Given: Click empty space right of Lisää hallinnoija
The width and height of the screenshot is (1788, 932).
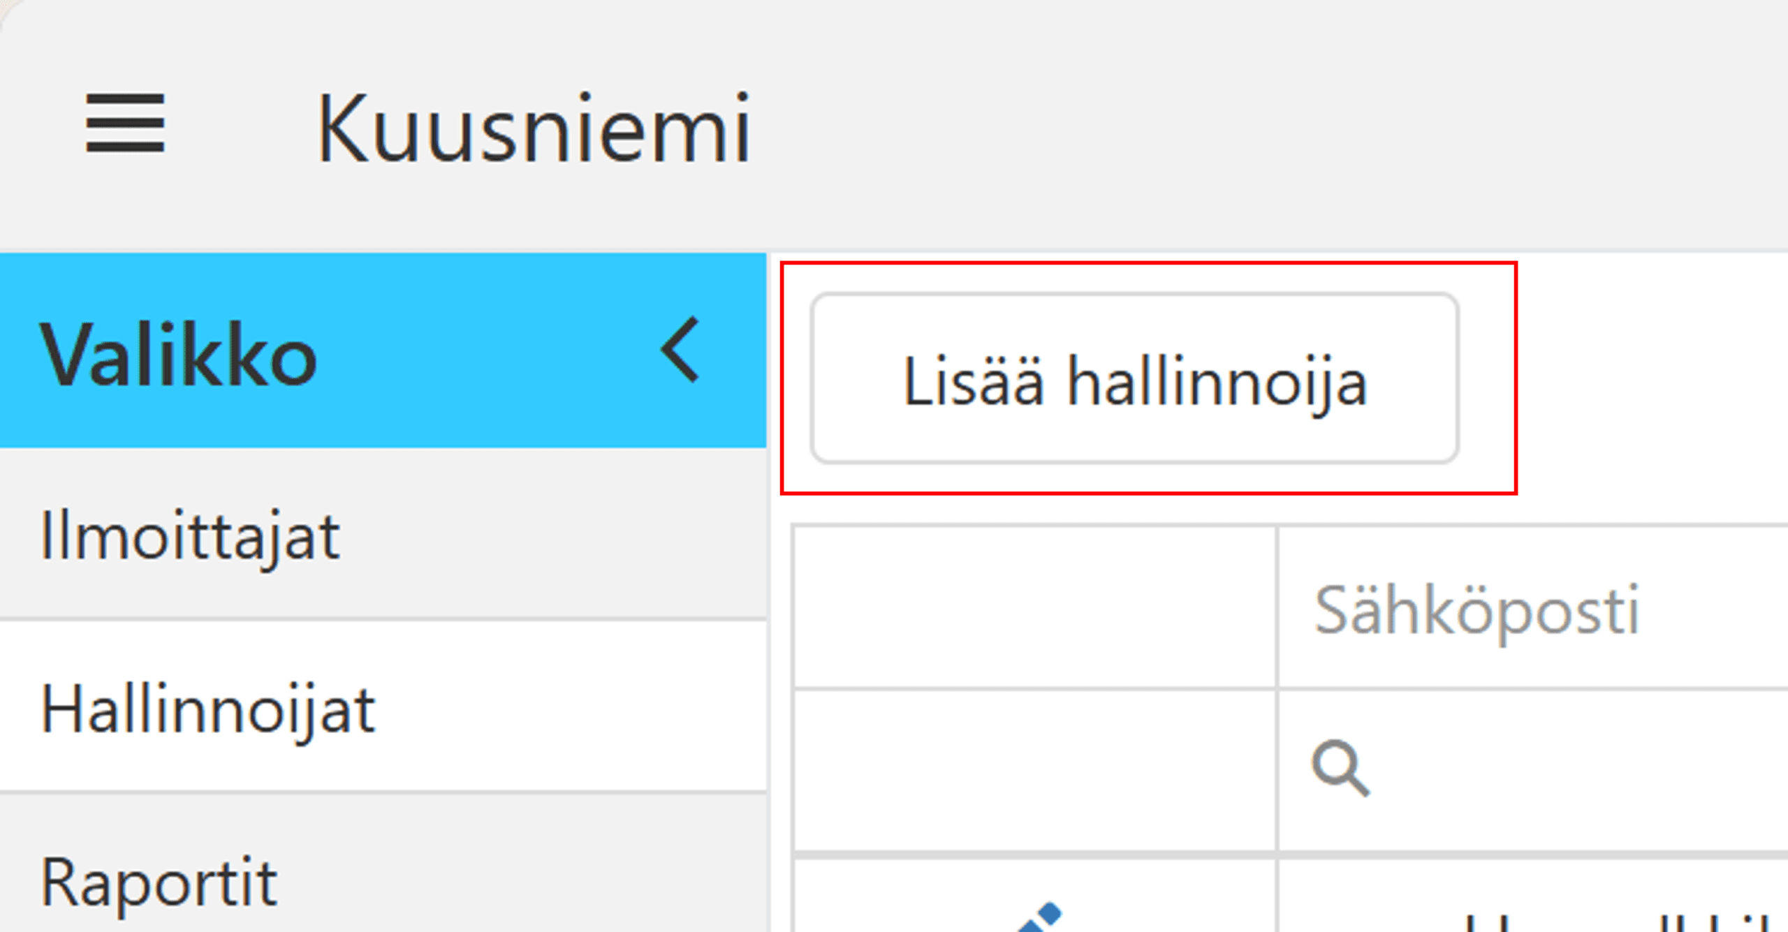Looking at the screenshot, I should click(1648, 377).
